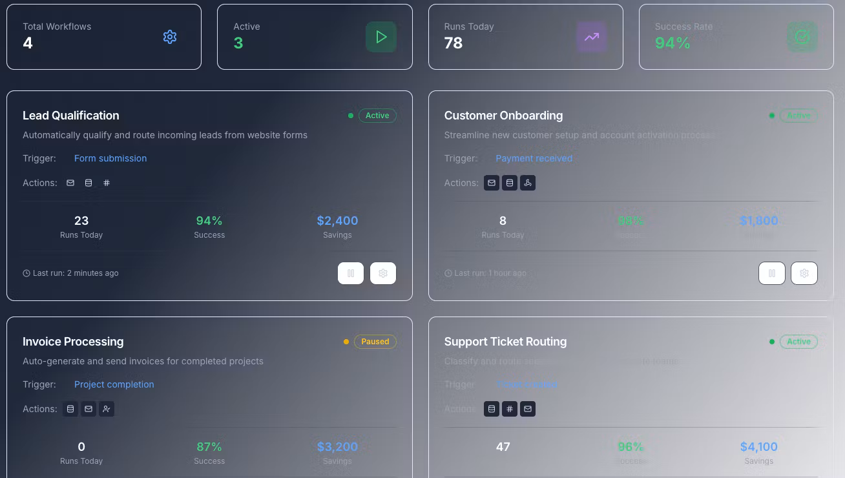This screenshot has height=478, width=845.
Task: Click the gear icon in Total Workflows card
Action: tap(170, 37)
